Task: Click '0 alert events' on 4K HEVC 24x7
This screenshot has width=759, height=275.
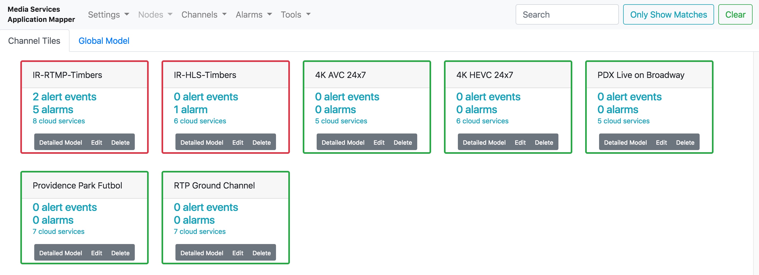Action: 488,97
